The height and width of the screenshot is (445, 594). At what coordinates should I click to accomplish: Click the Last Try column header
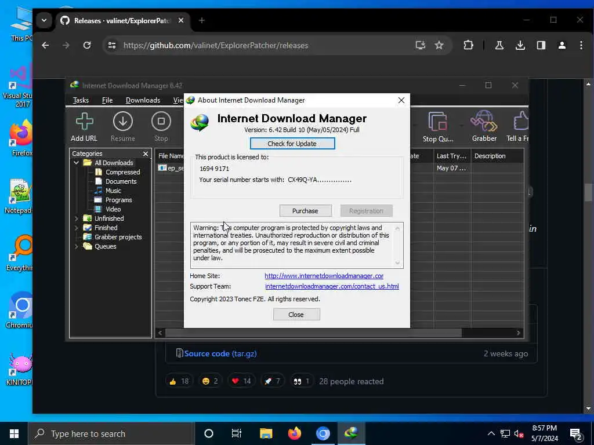tap(451, 156)
